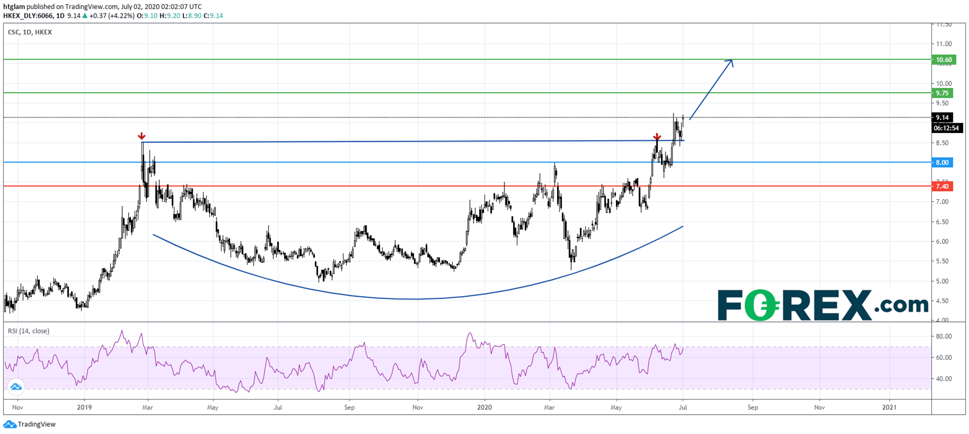Open the RSI (14, close) indicator label
969x434 pixels.
click(29, 331)
